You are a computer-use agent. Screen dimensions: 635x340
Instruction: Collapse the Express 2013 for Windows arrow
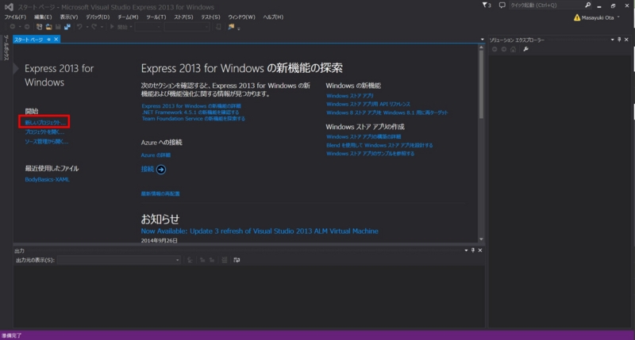(x=16, y=69)
